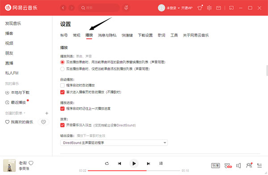Switch to the 常规 settings tab
Screen dimensions: 268x175
[x=76, y=35]
